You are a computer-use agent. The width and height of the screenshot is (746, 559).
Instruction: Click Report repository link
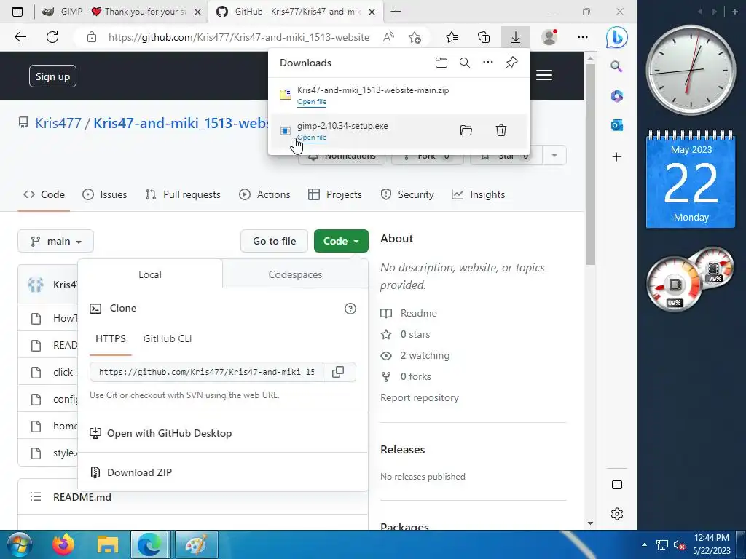pyautogui.click(x=419, y=398)
